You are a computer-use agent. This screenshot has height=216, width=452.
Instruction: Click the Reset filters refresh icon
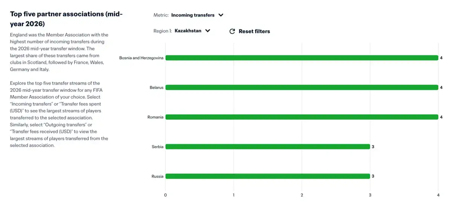click(x=232, y=31)
